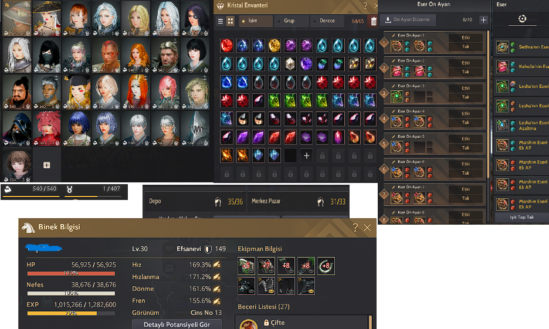Click Tak for Eser Ön Ayarı 1
The image size is (549, 329).
[465, 46]
